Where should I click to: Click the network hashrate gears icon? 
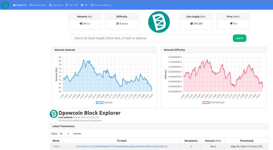coord(81,23)
